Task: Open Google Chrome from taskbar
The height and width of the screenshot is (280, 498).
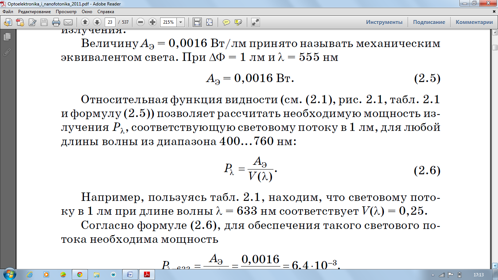Action: [x=79, y=275]
